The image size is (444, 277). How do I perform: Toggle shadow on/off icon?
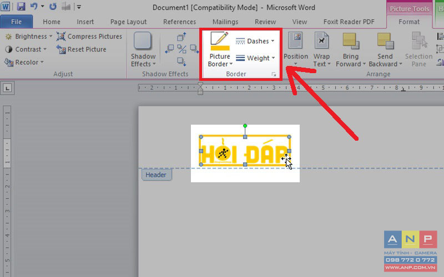[182, 49]
